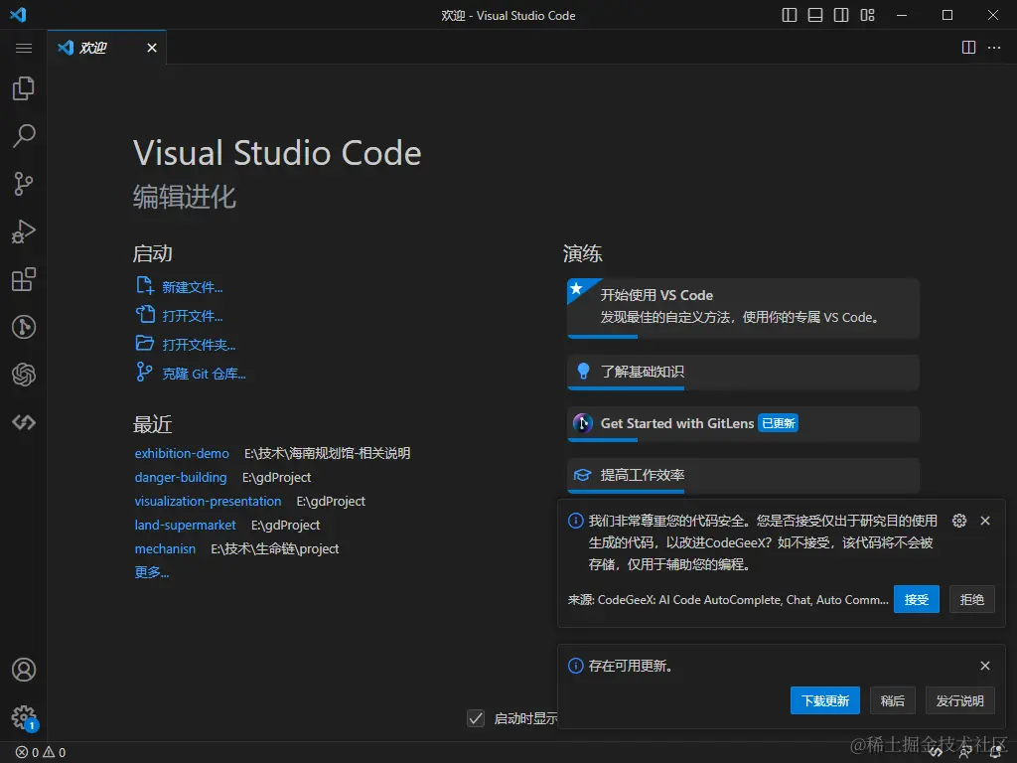Open the ChatGPT extension sidebar icon
The height and width of the screenshot is (763, 1017).
(x=24, y=375)
